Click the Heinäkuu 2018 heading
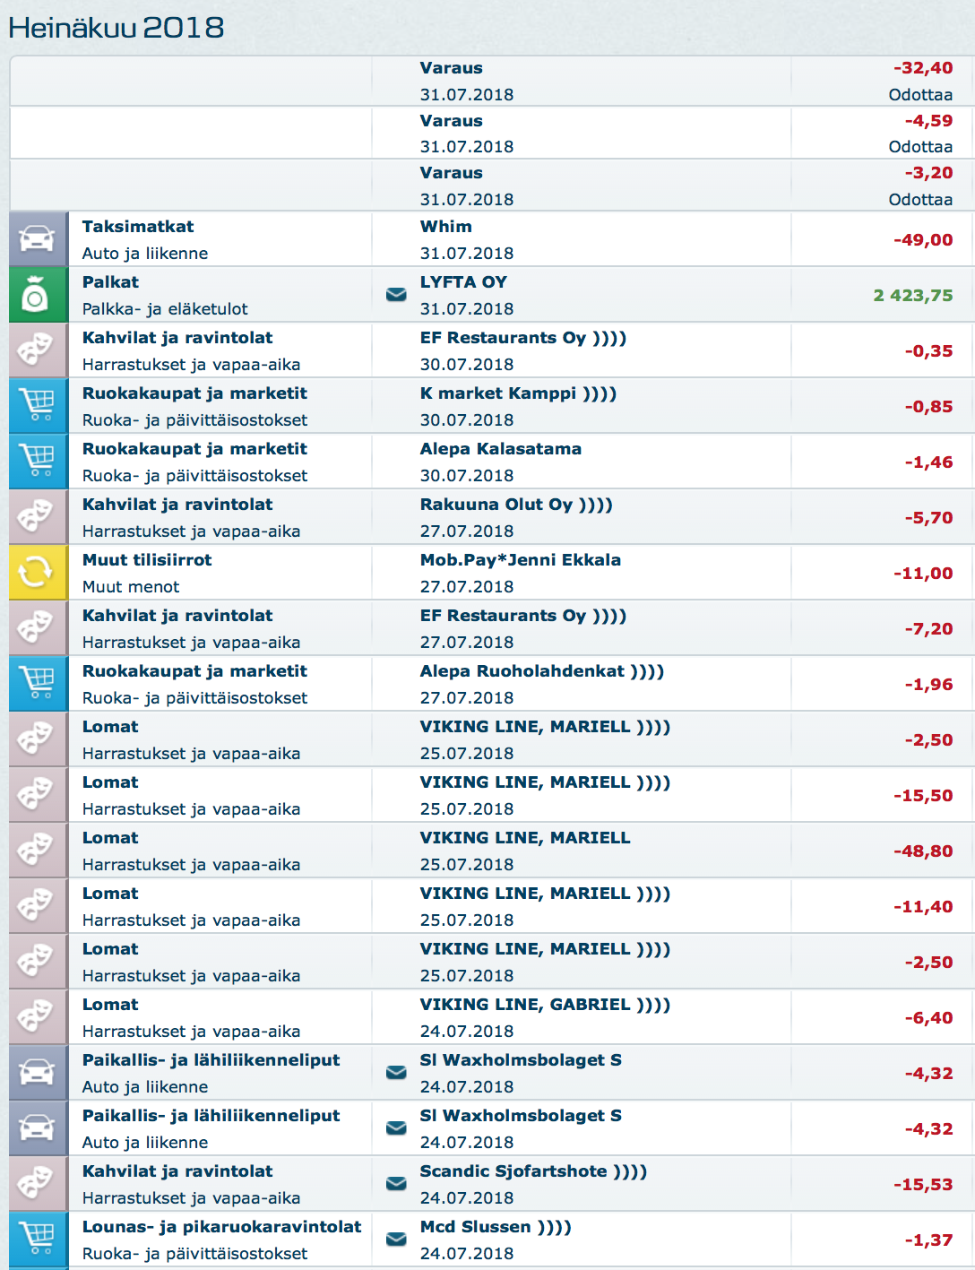The width and height of the screenshot is (975, 1270). (116, 28)
